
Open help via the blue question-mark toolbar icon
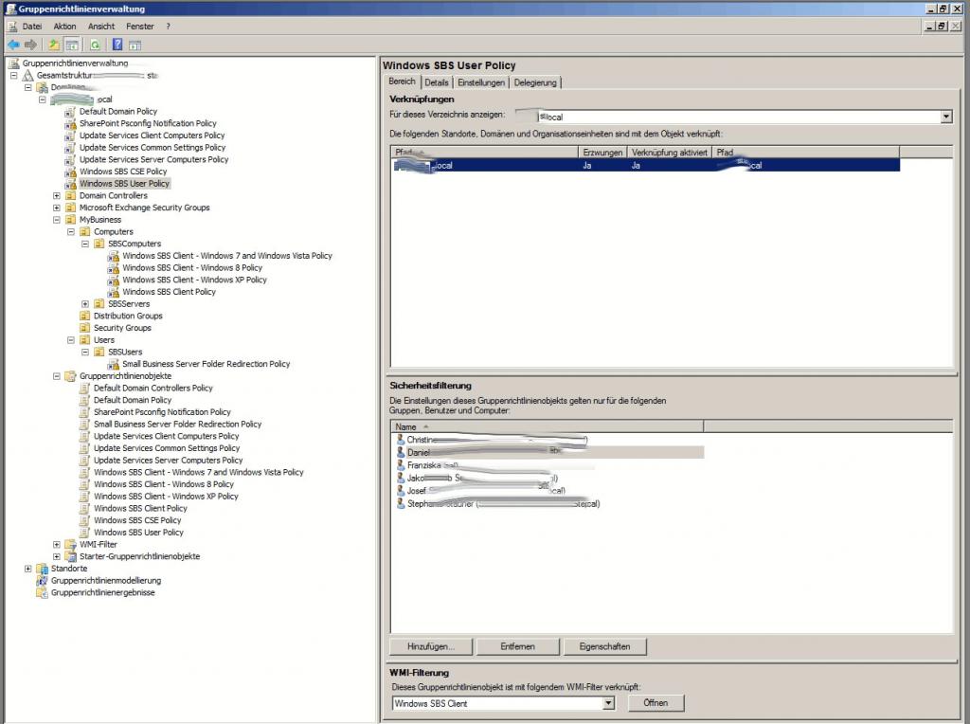117,45
